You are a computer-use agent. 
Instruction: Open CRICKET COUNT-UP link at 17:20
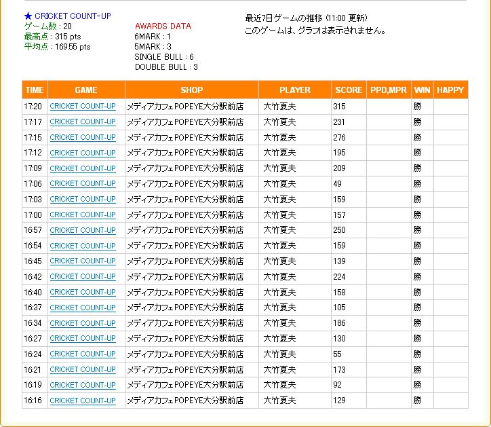(83, 107)
